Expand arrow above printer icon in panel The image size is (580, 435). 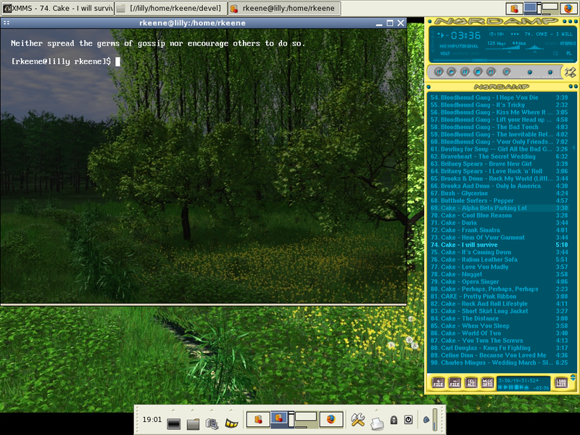376,410
